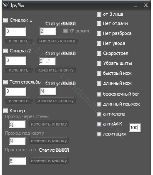
Task: Toggle the Темп стрельбы checkbox
Action: click(x=5, y=82)
